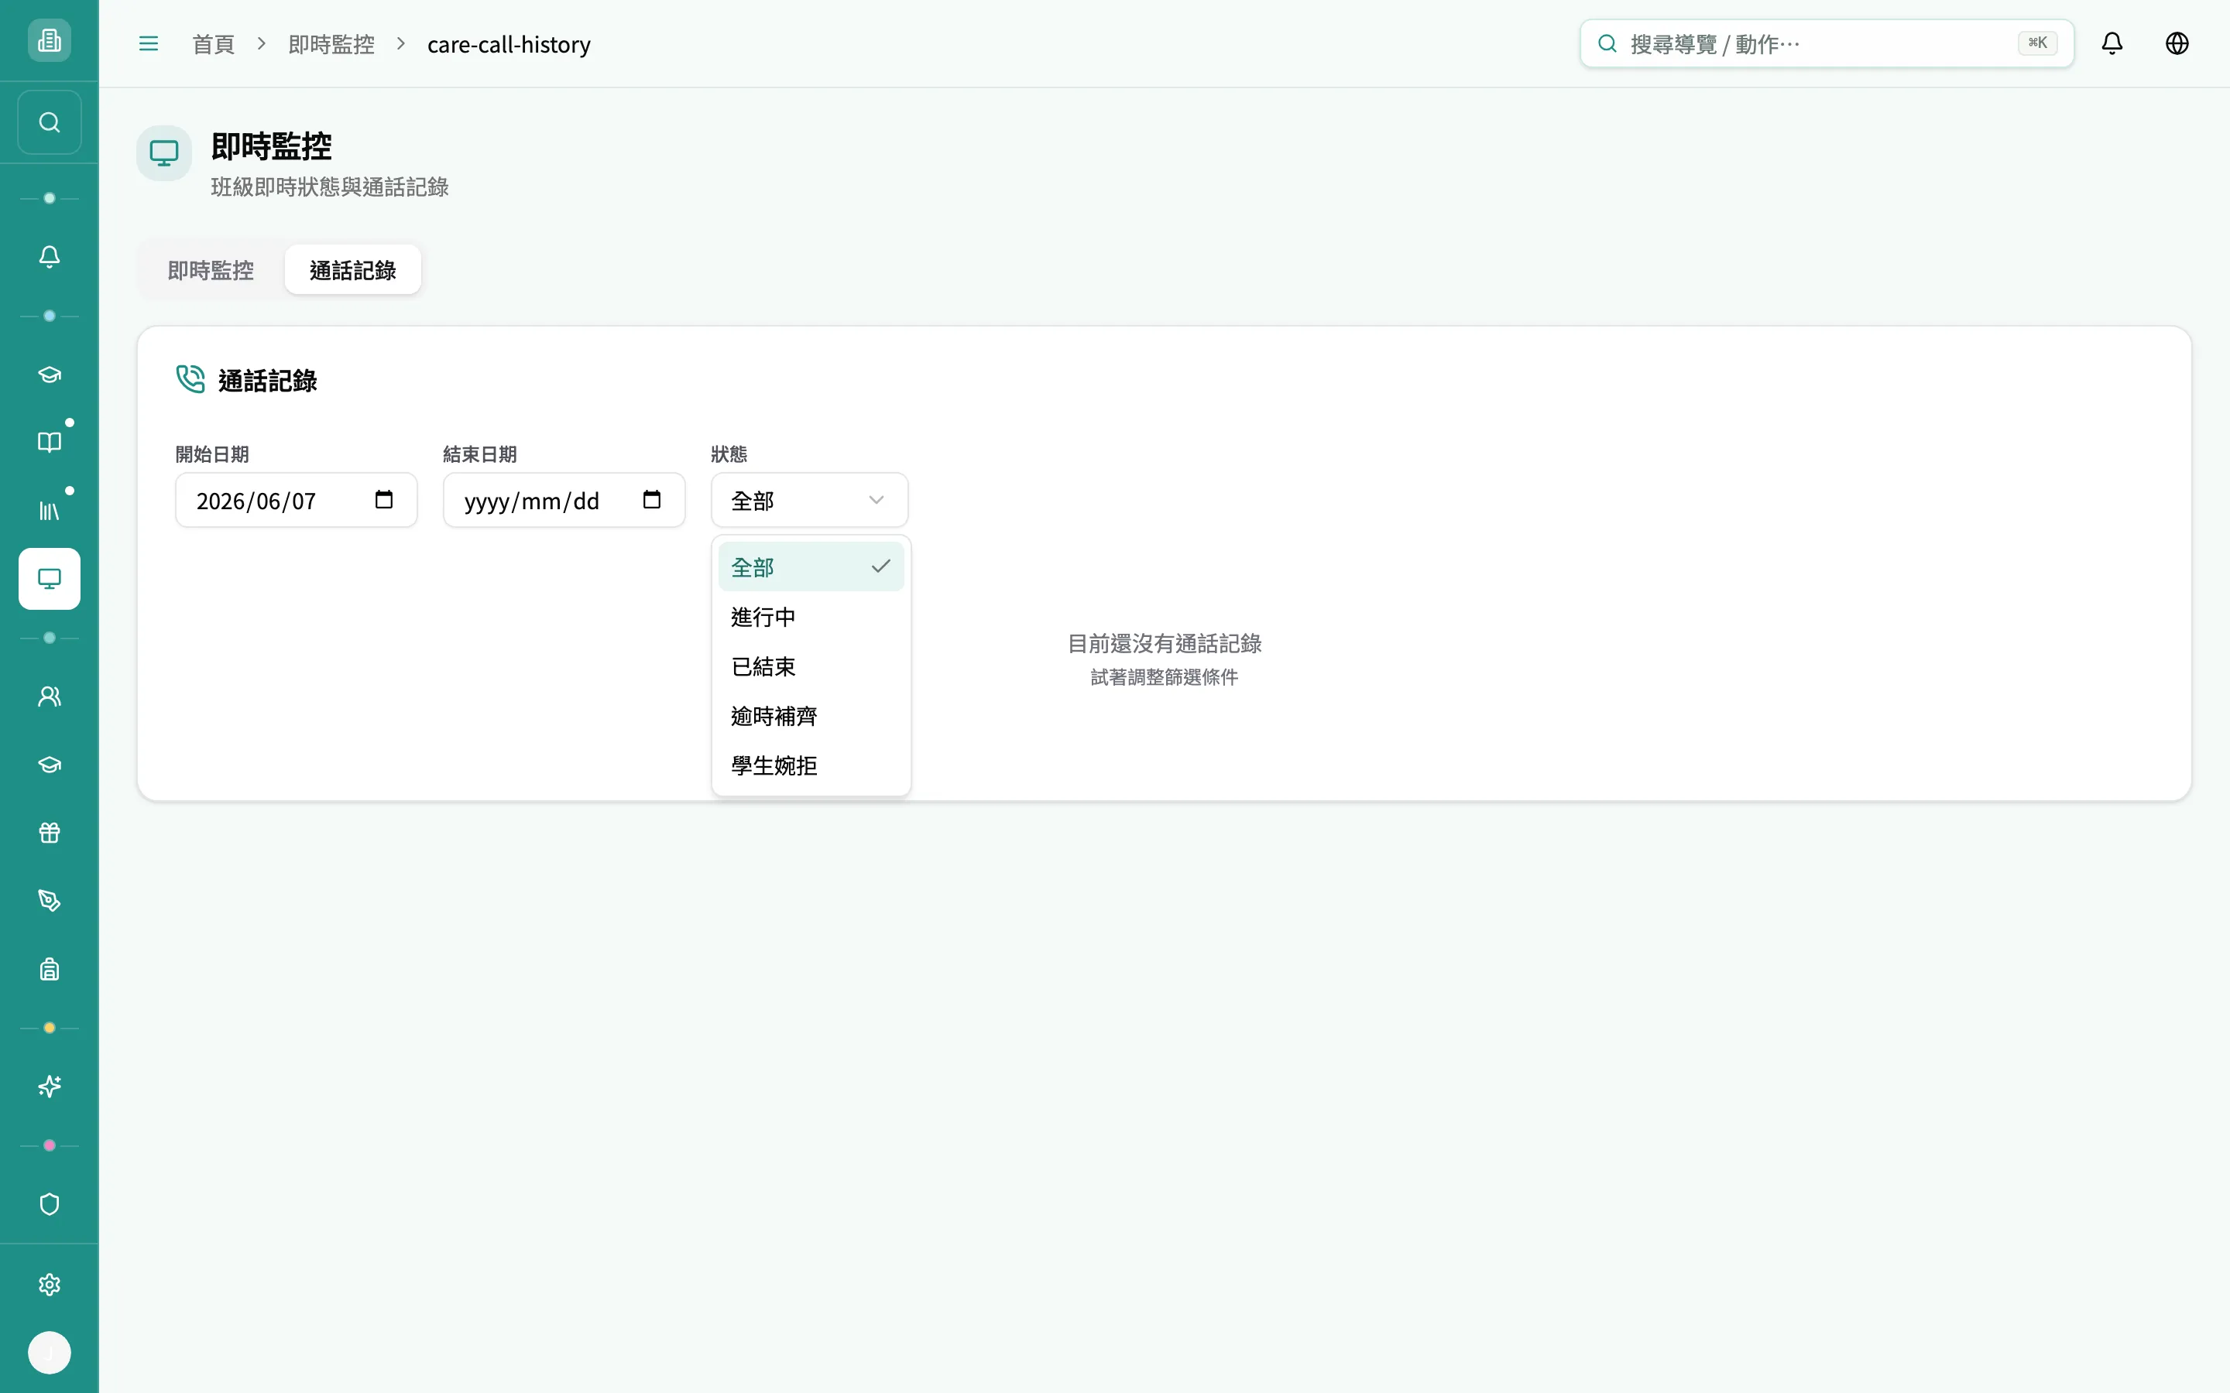
Task: Open the pen tool sidebar icon
Action: click(49, 901)
